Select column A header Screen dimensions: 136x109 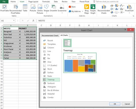(x=11, y=26)
